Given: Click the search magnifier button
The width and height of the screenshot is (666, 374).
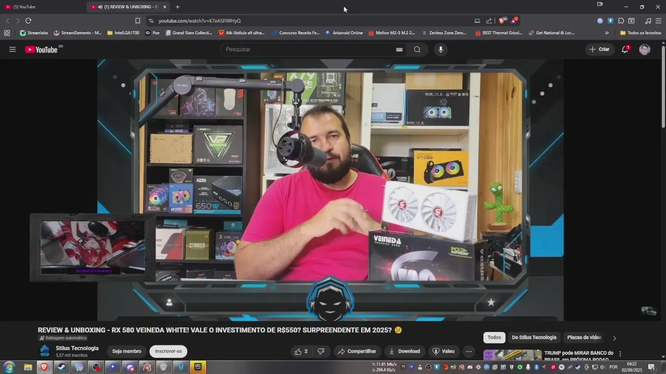Looking at the screenshot, I should coord(417,49).
